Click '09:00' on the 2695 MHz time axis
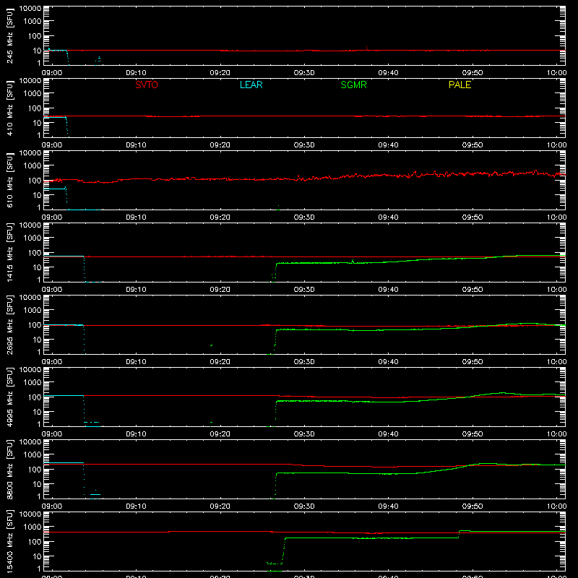578x578 pixels. (52, 362)
